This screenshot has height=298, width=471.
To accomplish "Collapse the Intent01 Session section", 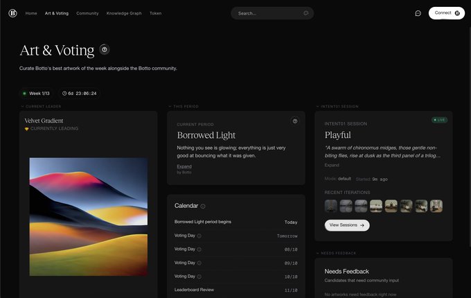I will (317, 106).
